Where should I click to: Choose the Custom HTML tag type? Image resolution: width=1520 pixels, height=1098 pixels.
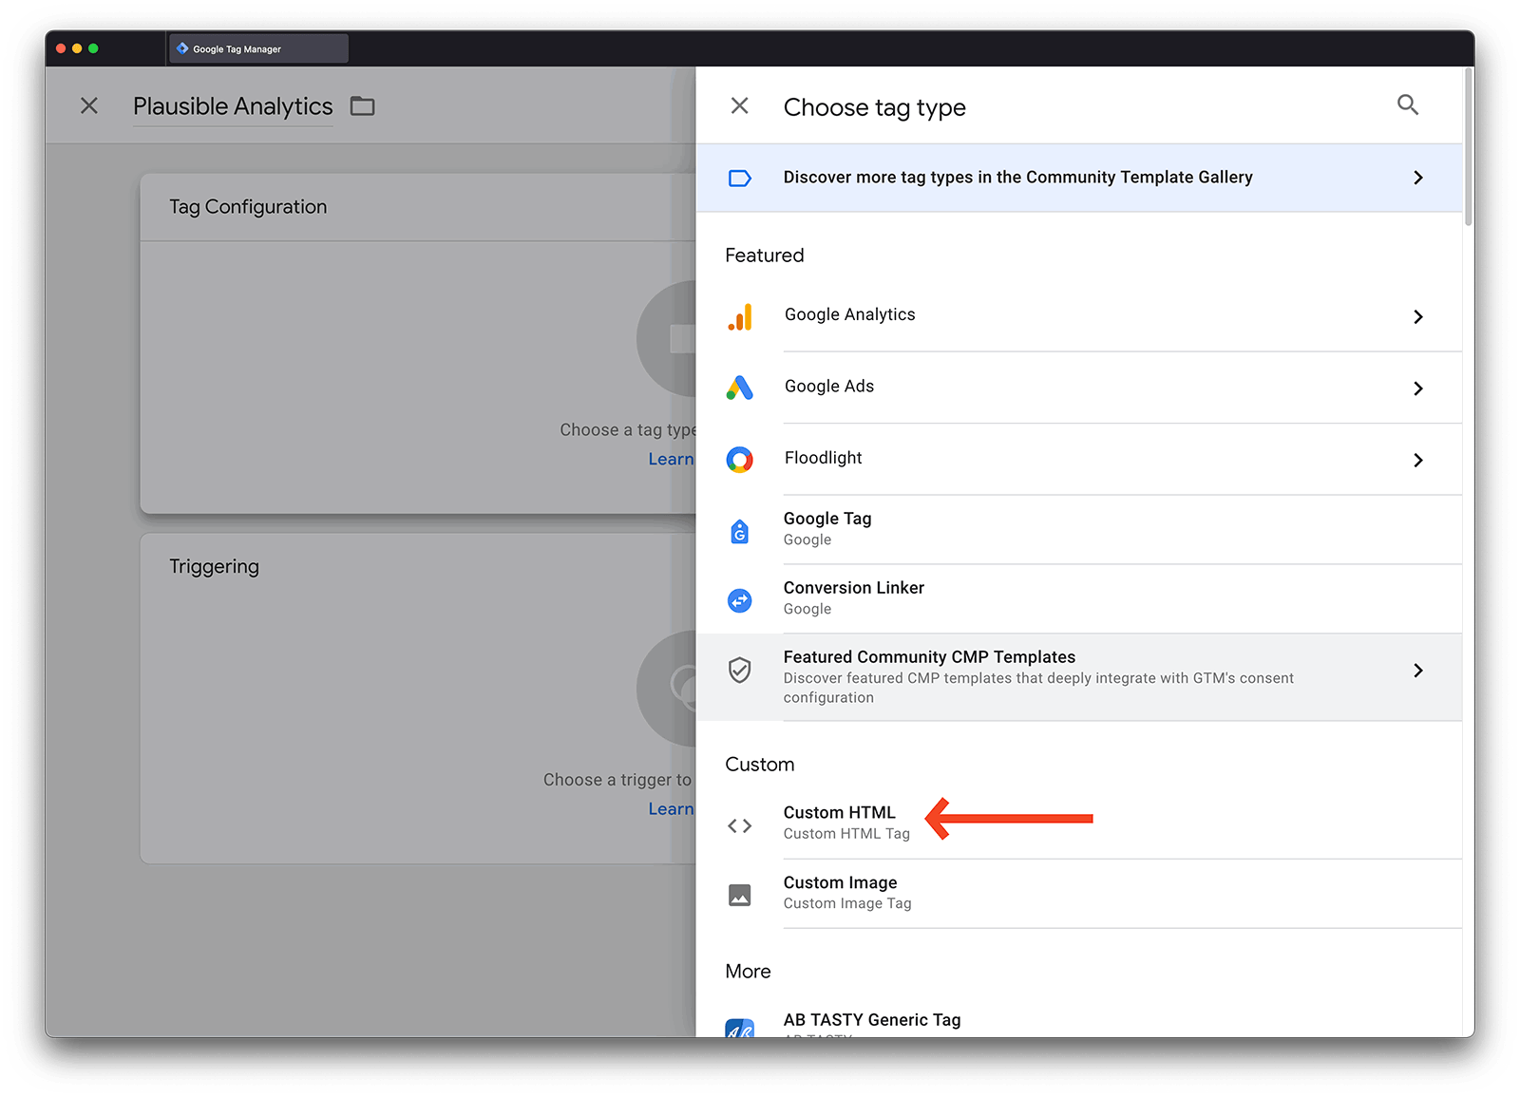click(839, 812)
